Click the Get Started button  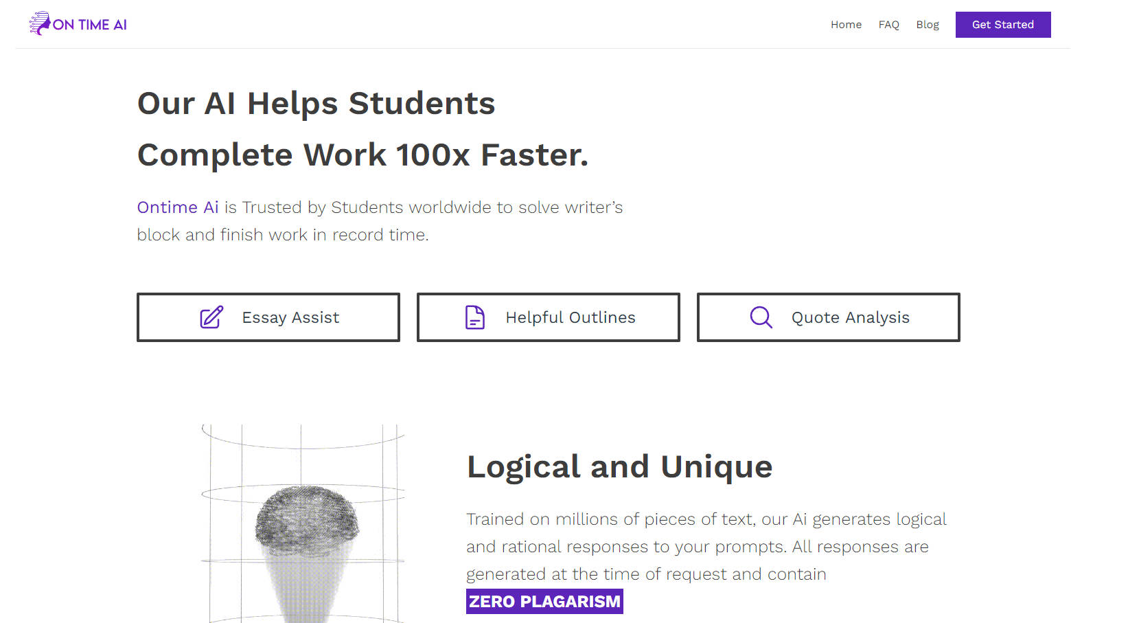[x=1002, y=25]
